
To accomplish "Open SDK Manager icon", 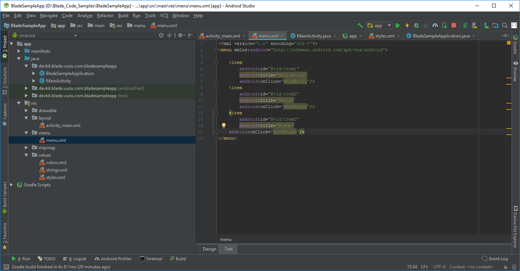I will (x=486, y=26).
